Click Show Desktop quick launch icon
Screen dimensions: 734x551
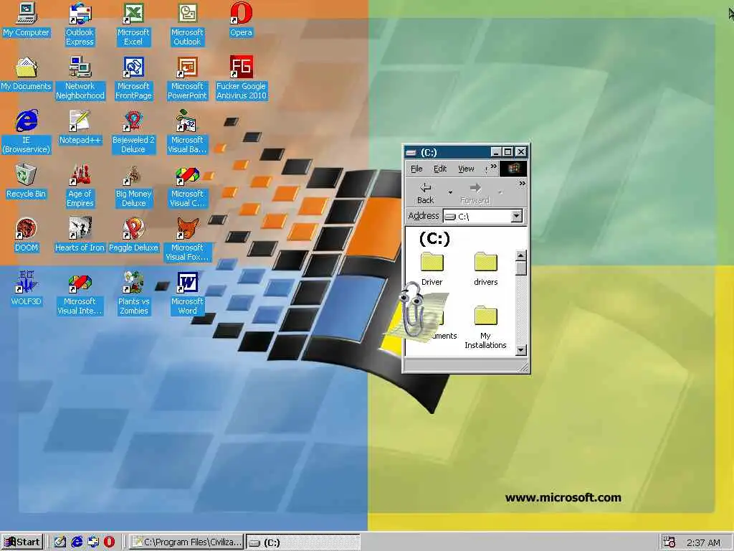pyautogui.click(x=59, y=542)
